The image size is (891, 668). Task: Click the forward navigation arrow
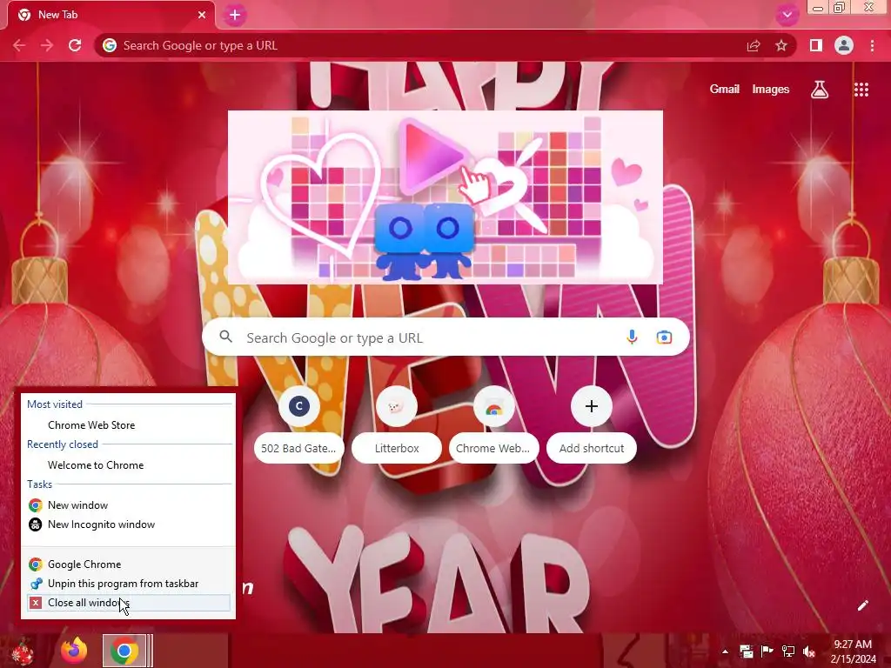(x=47, y=45)
